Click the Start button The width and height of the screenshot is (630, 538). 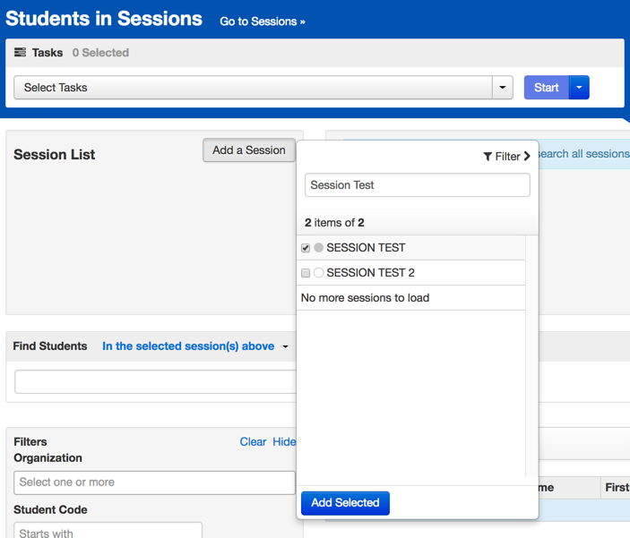546,88
